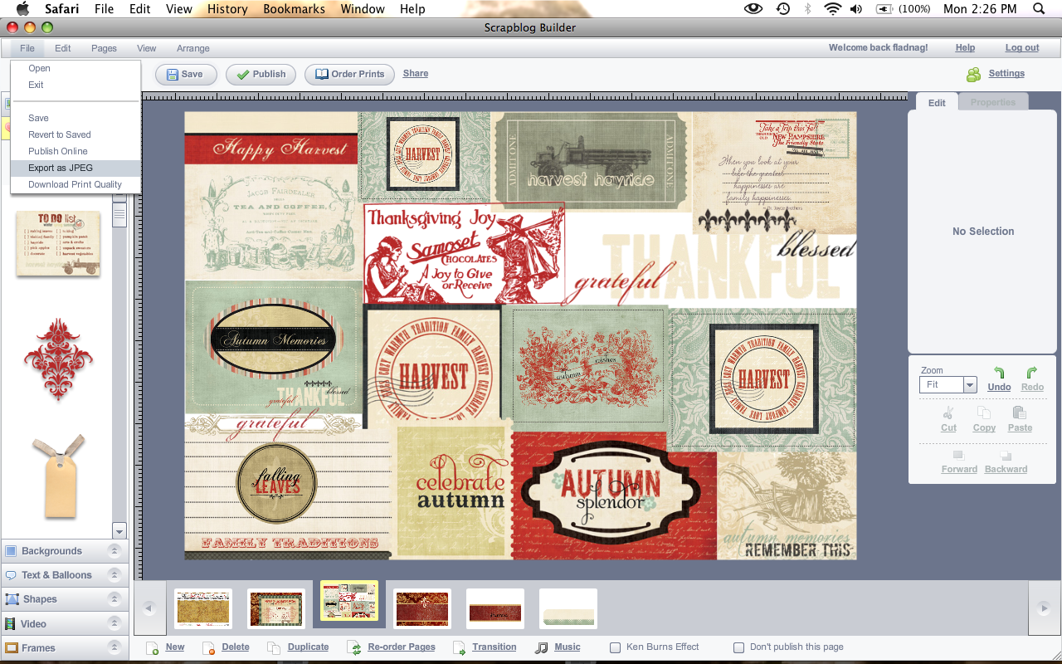Click the Publish toolbar button
Image resolution: width=1062 pixels, height=664 pixels.
(x=261, y=74)
